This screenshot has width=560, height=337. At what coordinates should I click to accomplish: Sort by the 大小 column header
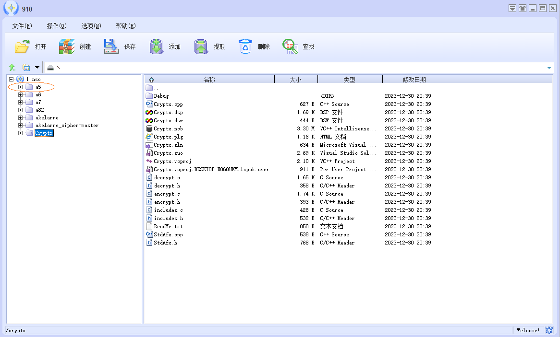click(x=295, y=80)
